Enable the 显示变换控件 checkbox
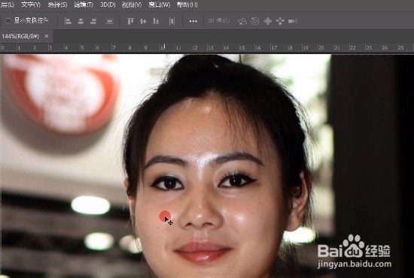This screenshot has height=278, width=414. pyautogui.click(x=8, y=20)
